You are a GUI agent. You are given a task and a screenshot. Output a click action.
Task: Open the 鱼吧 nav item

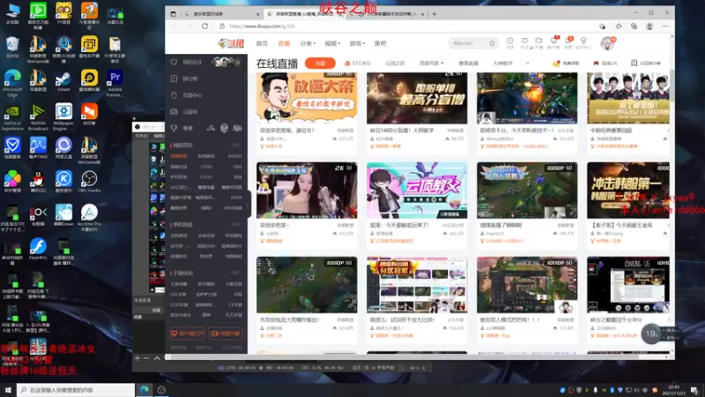380,43
